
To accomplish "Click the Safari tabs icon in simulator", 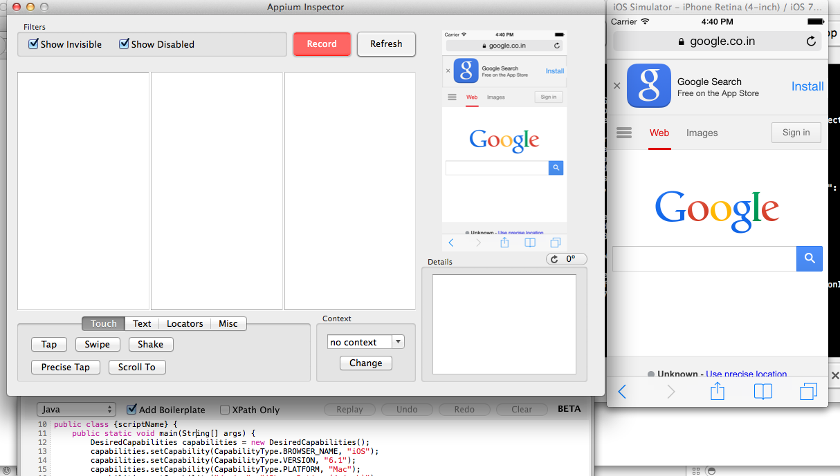I will tap(808, 392).
